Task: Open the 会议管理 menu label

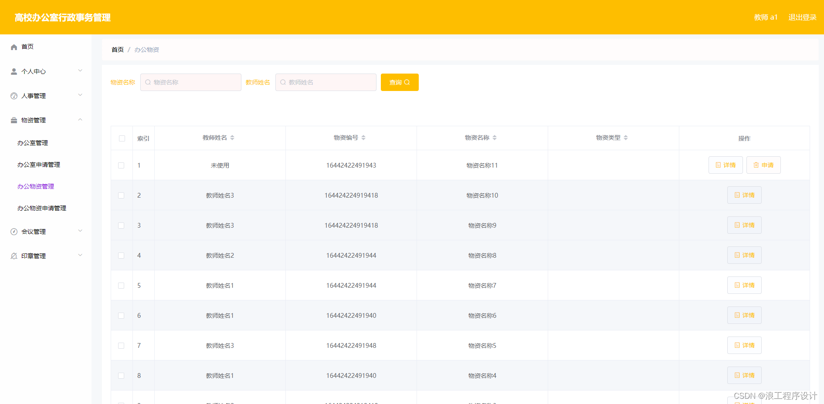Action: (x=34, y=232)
